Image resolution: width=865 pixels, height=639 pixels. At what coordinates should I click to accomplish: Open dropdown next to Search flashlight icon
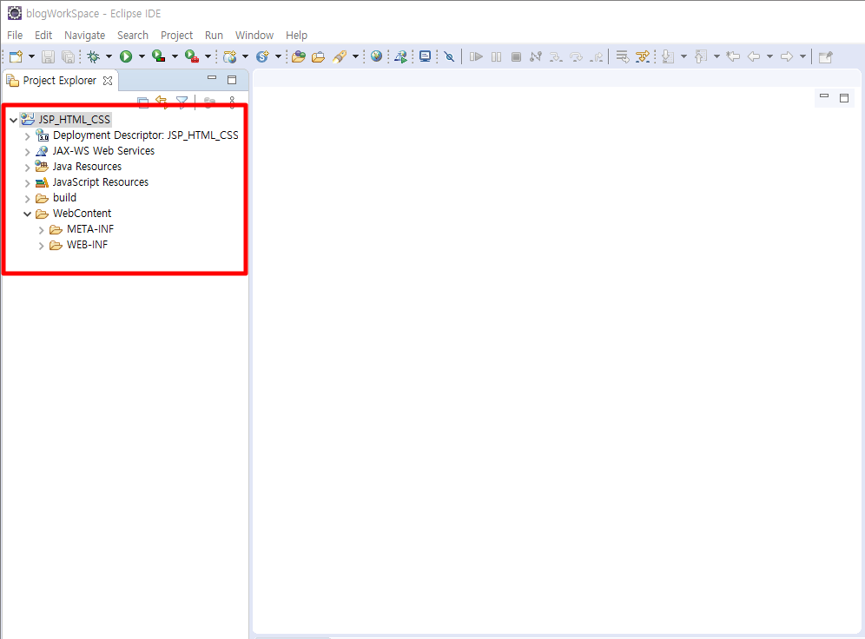[355, 56]
